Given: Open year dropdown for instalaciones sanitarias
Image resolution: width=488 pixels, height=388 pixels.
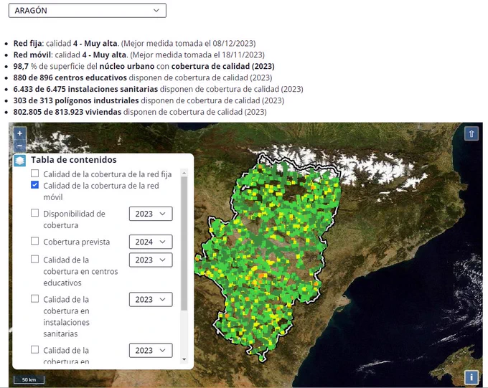Looking at the screenshot, I should tap(151, 299).
